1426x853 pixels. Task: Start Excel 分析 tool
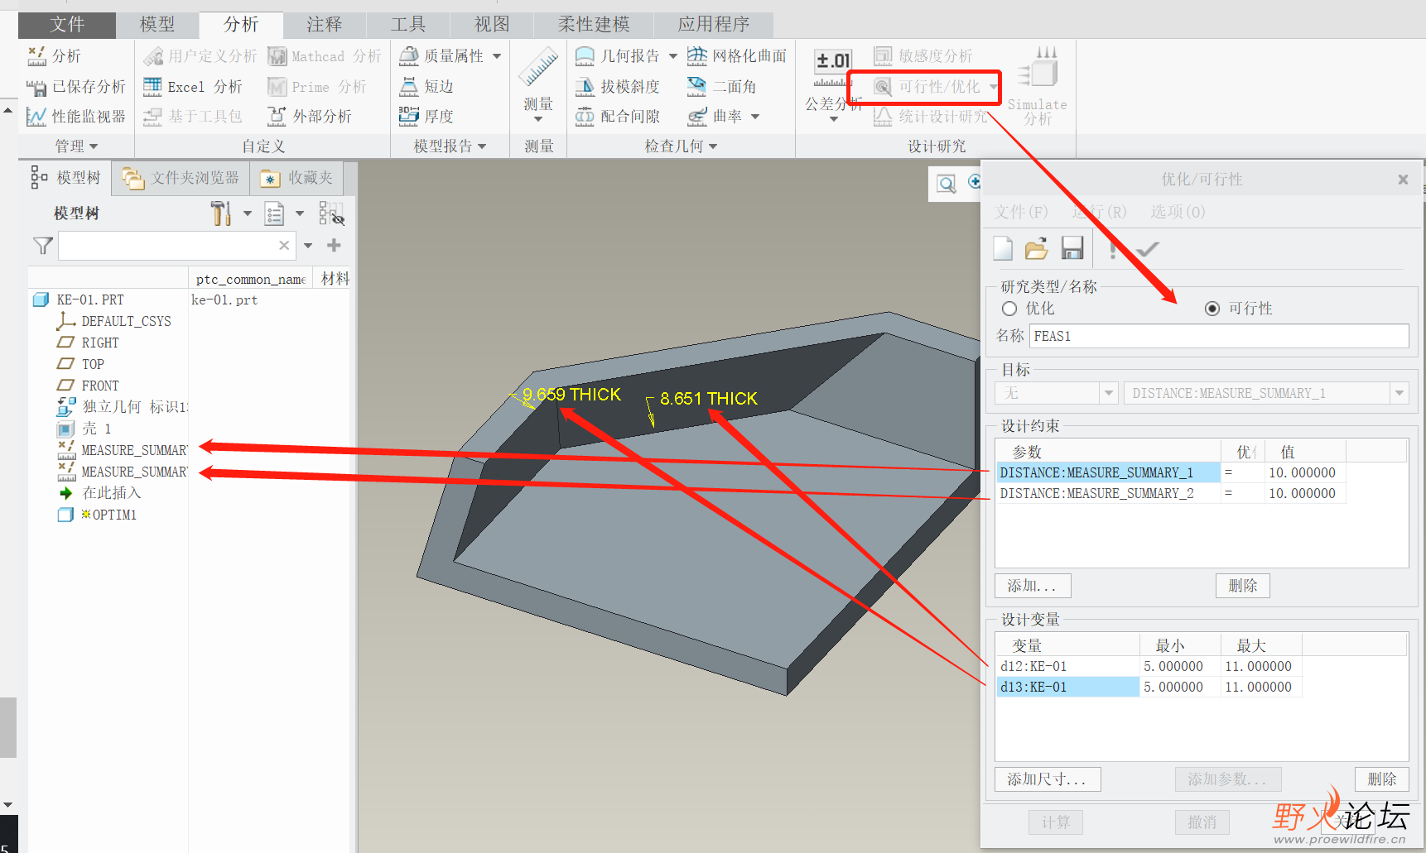click(192, 87)
